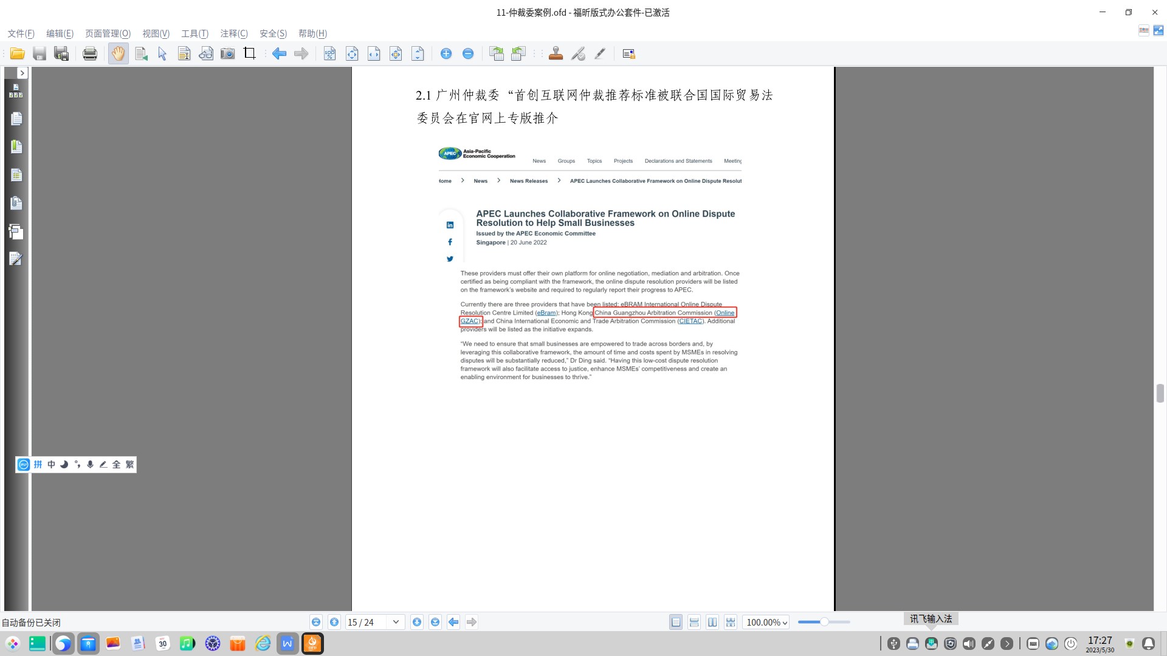
Task: Open the bookmarks panel in sidebar
Action: [x=16, y=91]
